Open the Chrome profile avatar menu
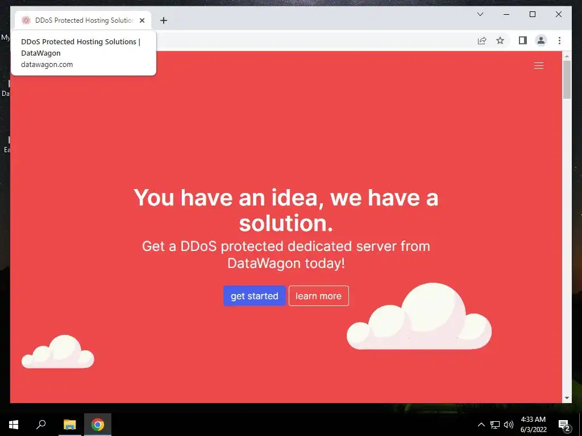Viewport: 582px width, 436px height. pos(541,40)
